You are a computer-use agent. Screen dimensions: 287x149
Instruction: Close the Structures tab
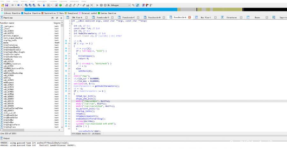[241, 17]
